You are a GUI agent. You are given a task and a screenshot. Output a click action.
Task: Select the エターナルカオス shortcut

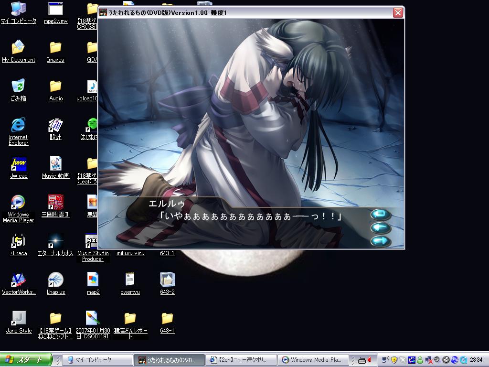(x=55, y=245)
